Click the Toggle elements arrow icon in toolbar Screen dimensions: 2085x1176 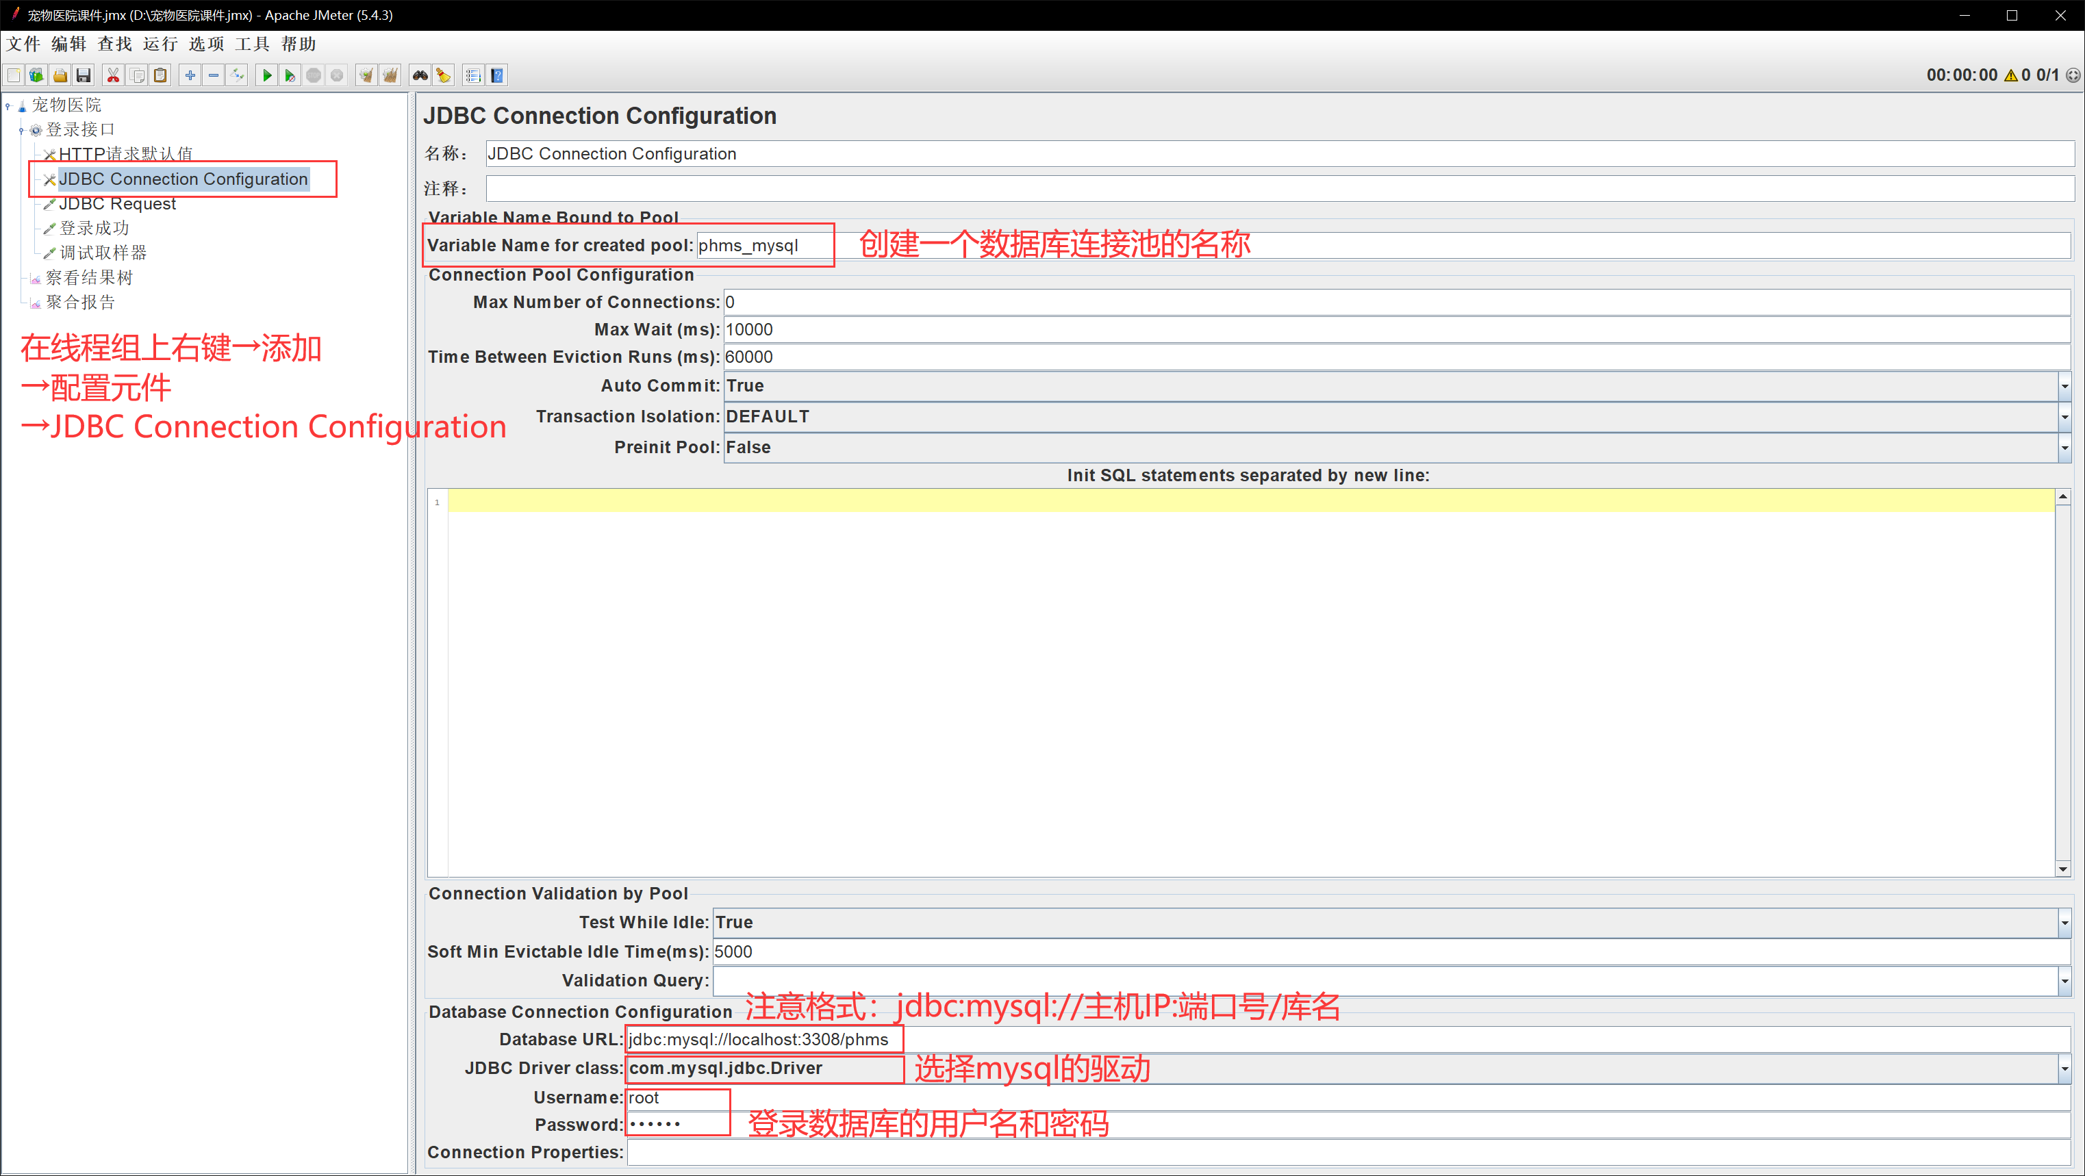237,75
